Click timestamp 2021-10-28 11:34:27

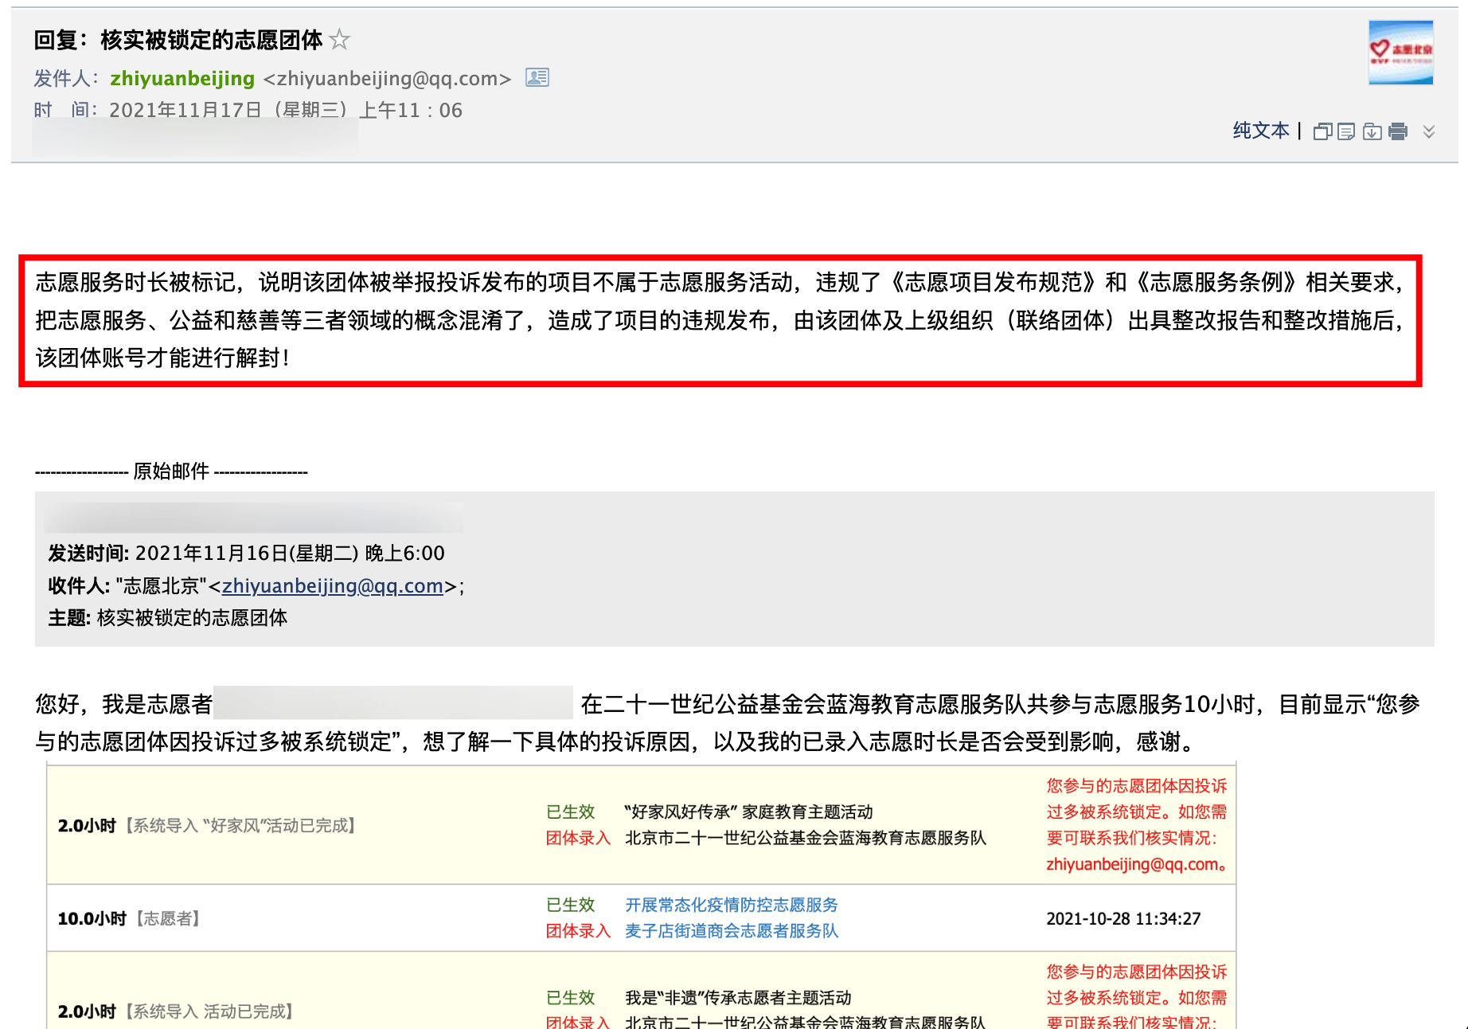1123,918
